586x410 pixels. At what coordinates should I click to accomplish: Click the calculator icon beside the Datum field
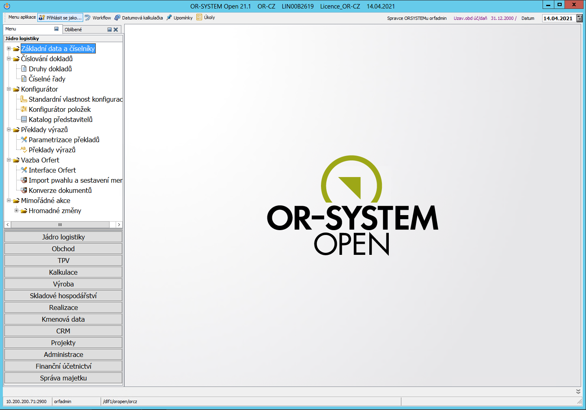pyautogui.click(x=580, y=18)
